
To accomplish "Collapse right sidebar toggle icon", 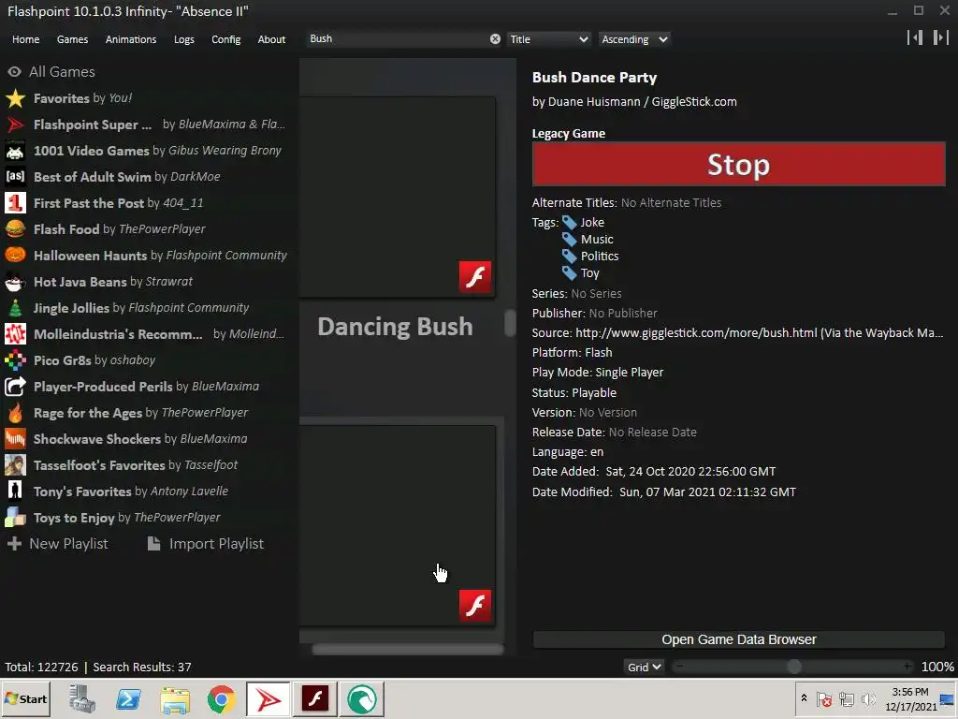I will [941, 37].
